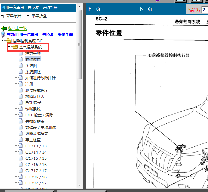The image size is (208, 192).
Task: Click the page icon beside 车上检查
Action: (20, 139)
